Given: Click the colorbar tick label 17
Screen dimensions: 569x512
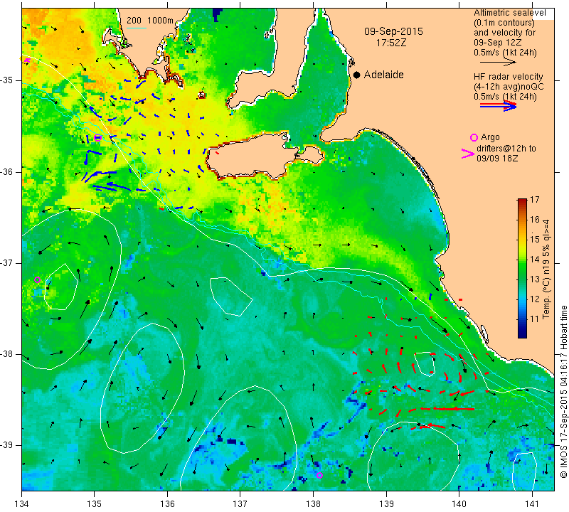Looking at the screenshot, I should click(535, 200).
